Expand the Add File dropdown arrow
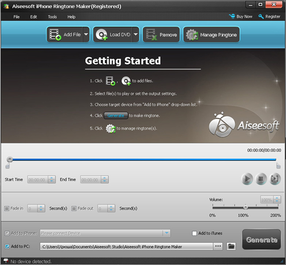This screenshot has height=265, width=286. (x=86, y=35)
